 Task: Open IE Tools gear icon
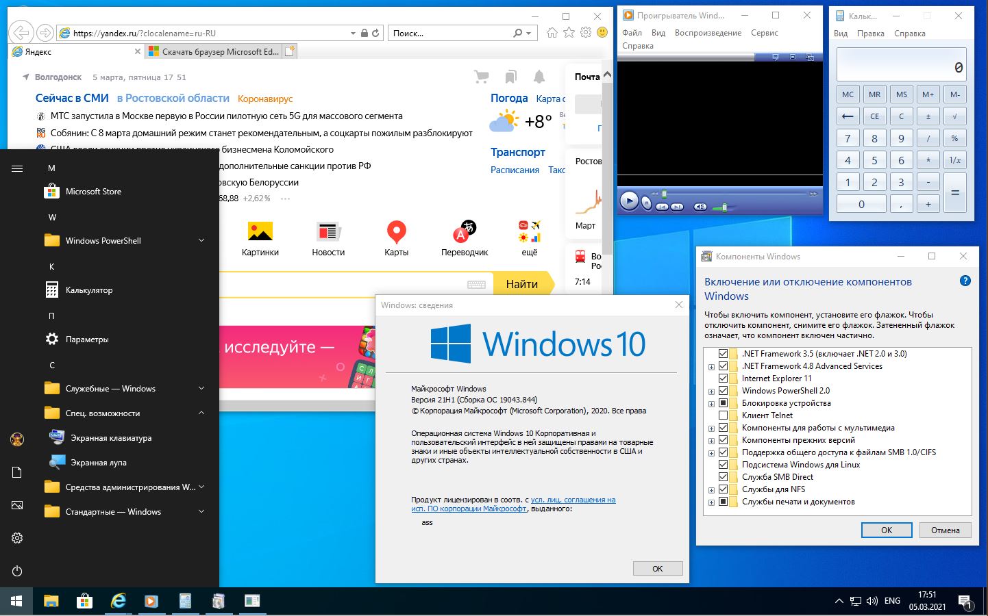point(585,32)
